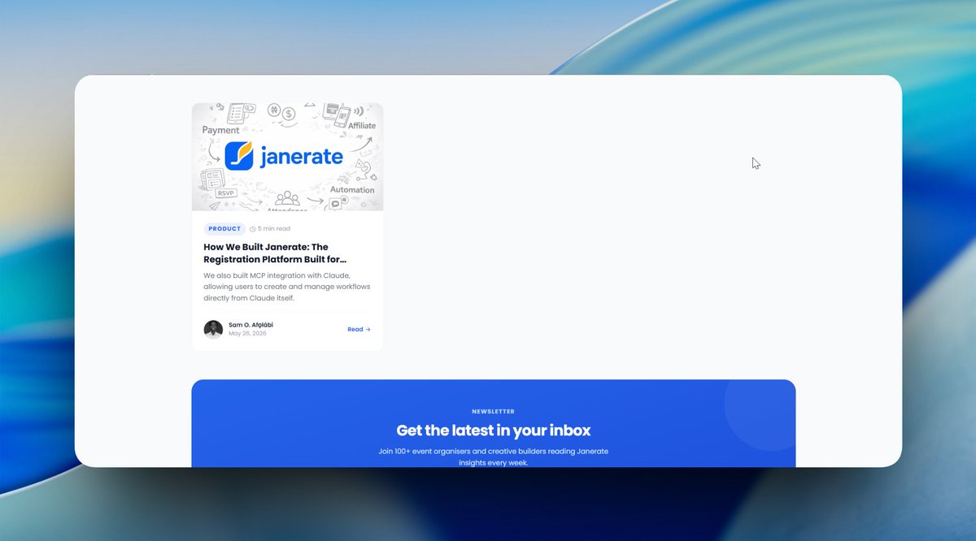Click the '5 min read' label

click(x=274, y=229)
